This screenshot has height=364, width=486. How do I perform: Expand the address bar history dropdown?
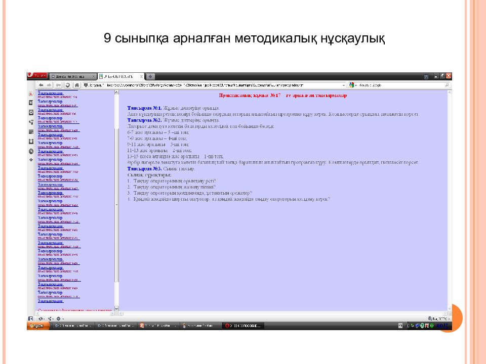pyautogui.click(x=343, y=85)
